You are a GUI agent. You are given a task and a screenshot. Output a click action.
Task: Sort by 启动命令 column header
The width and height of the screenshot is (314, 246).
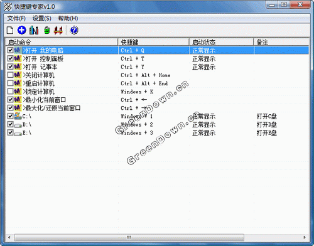(x=62, y=42)
